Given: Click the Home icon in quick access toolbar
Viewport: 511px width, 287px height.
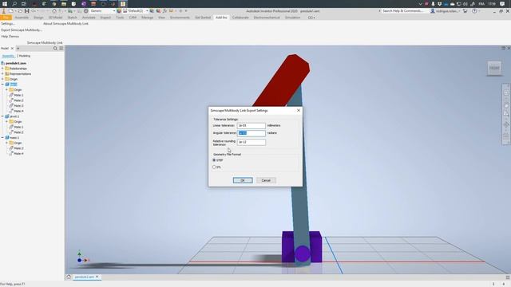Looking at the screenshot, I should coord(54,11).
